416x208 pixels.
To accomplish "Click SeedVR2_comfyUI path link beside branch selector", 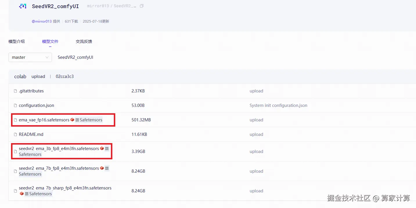I will (75, 57).
